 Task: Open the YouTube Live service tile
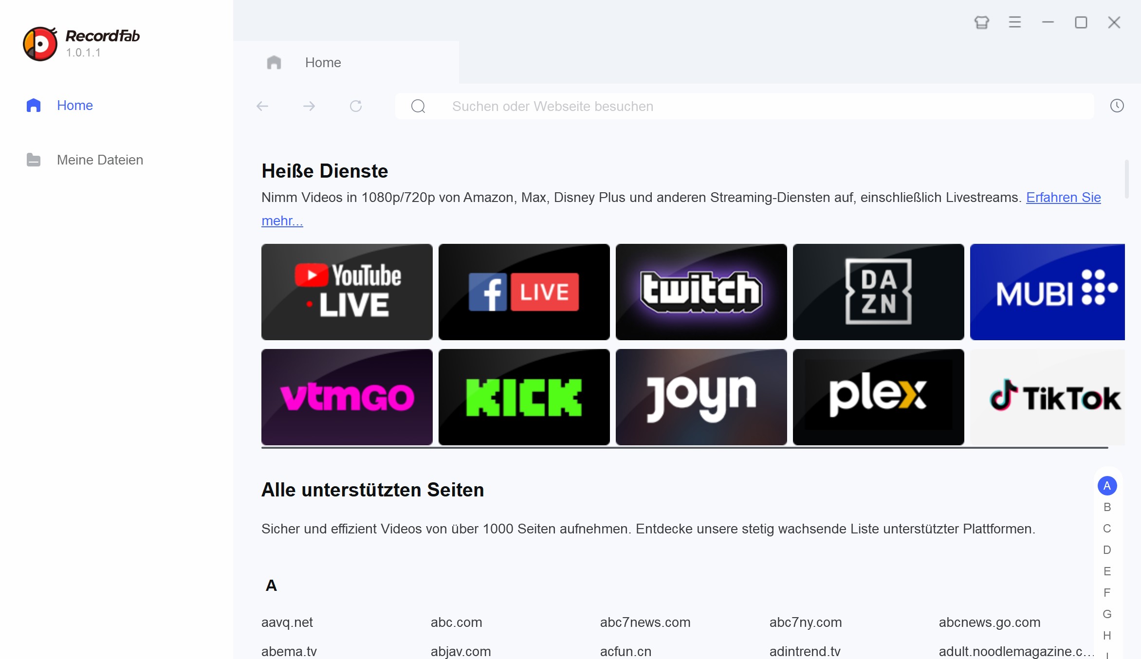pyautogui.click(x=347, y=292)
